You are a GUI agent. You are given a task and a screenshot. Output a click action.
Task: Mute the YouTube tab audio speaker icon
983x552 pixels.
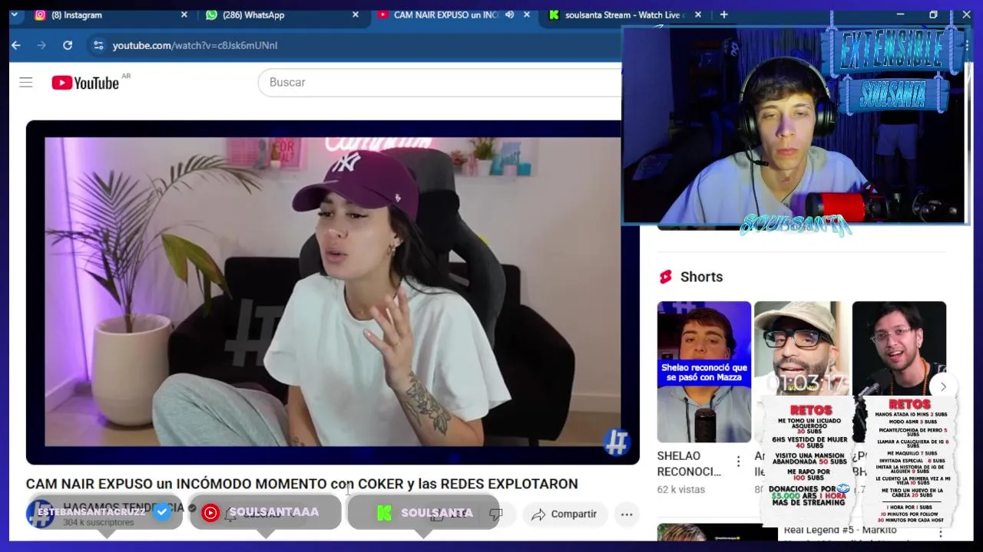pyautogui.click(x=509, y=15)
